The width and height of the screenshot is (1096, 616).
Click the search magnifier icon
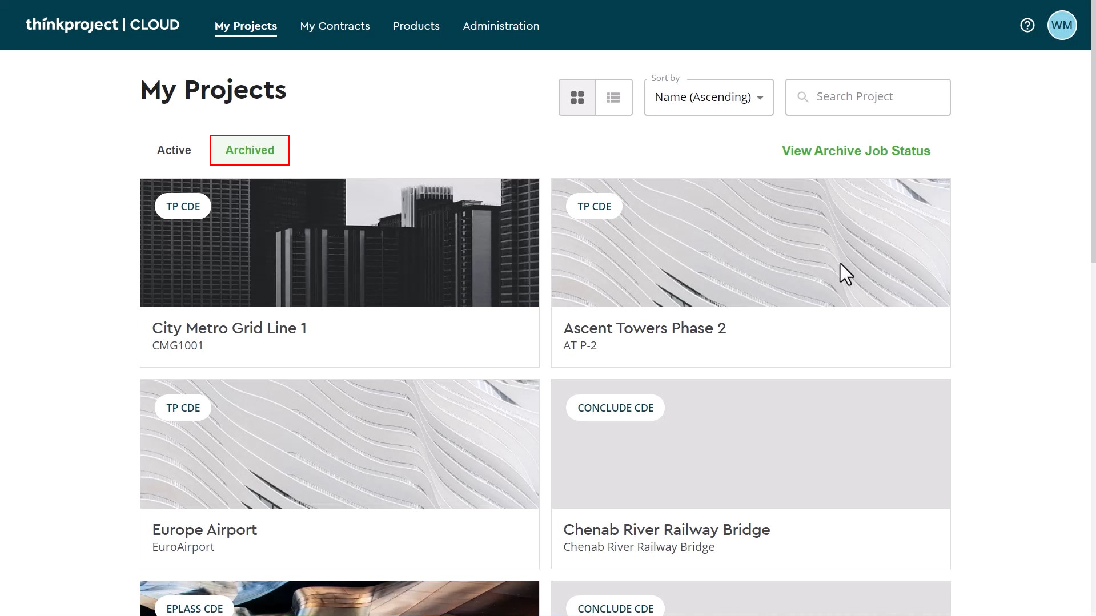click(802, 97)
